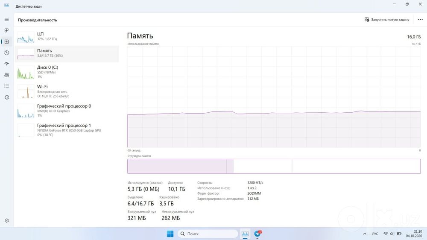The height and width of the screenshot is (240, 427).
Task: Select the Память performance item
Action: [x=67, y=54]
